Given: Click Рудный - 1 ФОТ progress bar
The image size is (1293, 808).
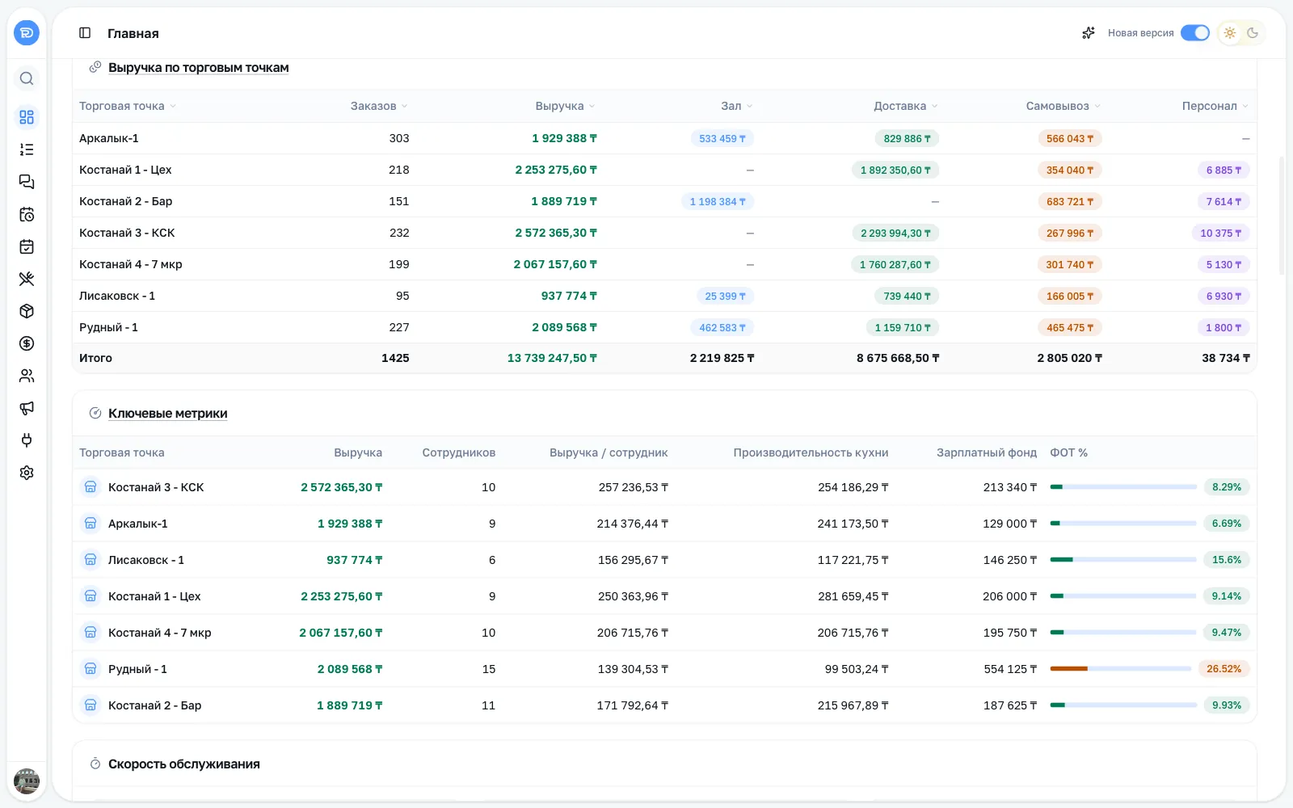Looking at the screenshot, I should coord(1122,669).
